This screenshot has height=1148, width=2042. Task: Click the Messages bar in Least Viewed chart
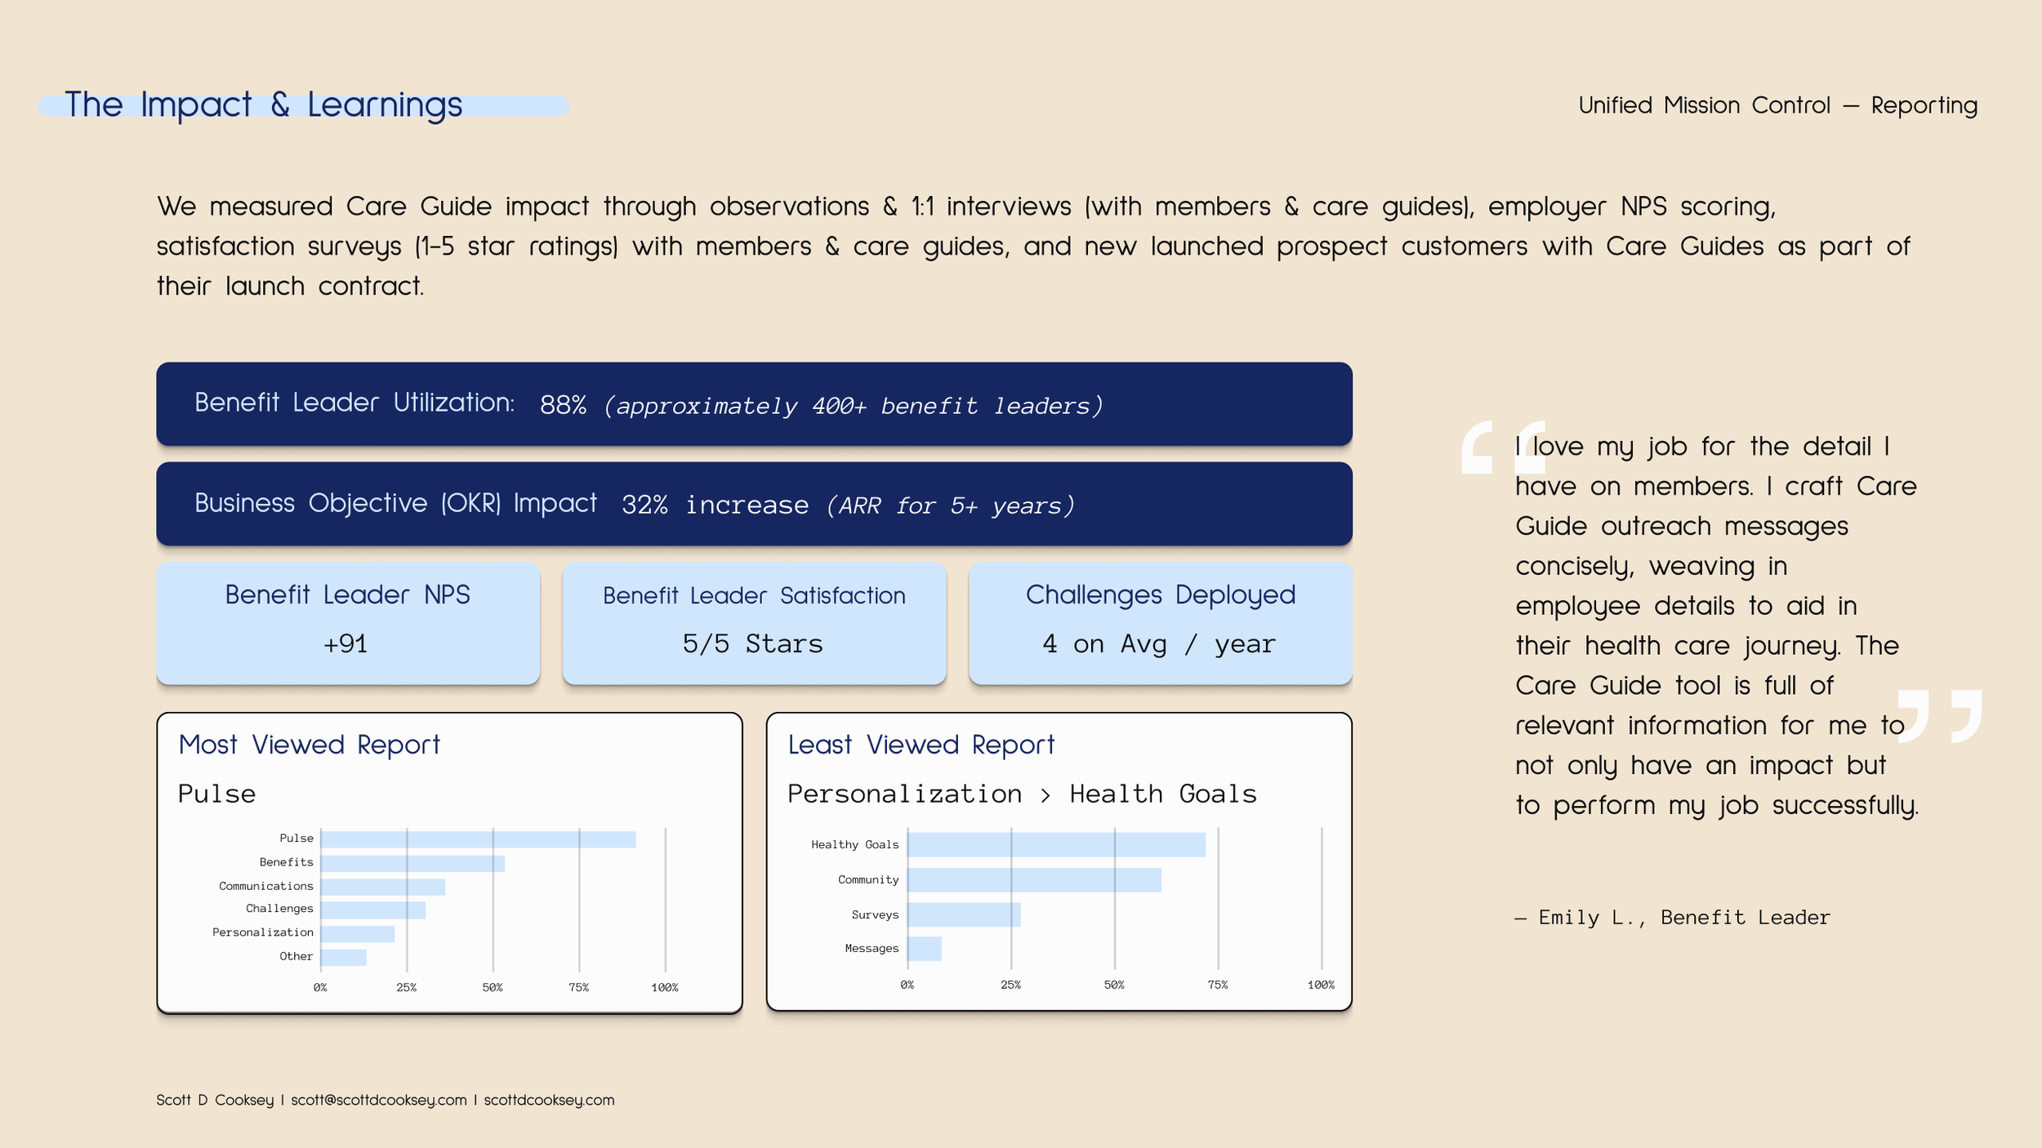(924, 948)
